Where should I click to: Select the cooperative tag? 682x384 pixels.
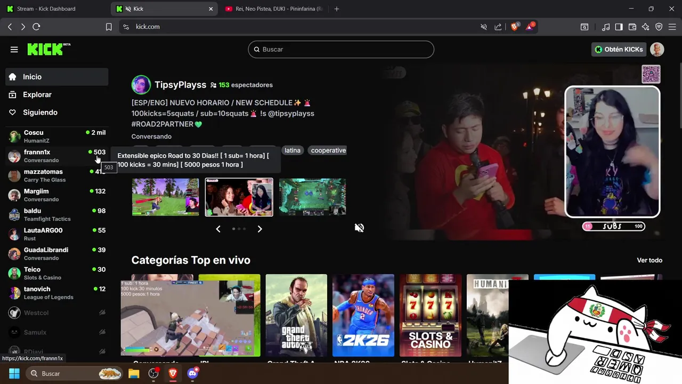(328, 150)
